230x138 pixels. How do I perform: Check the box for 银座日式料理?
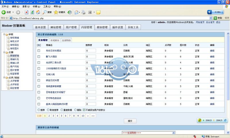pyautogui.click(x=39, y=80)
